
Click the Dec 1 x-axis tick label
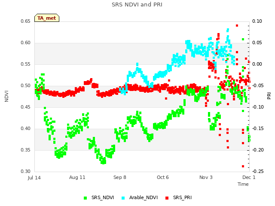tap(249, 177)
